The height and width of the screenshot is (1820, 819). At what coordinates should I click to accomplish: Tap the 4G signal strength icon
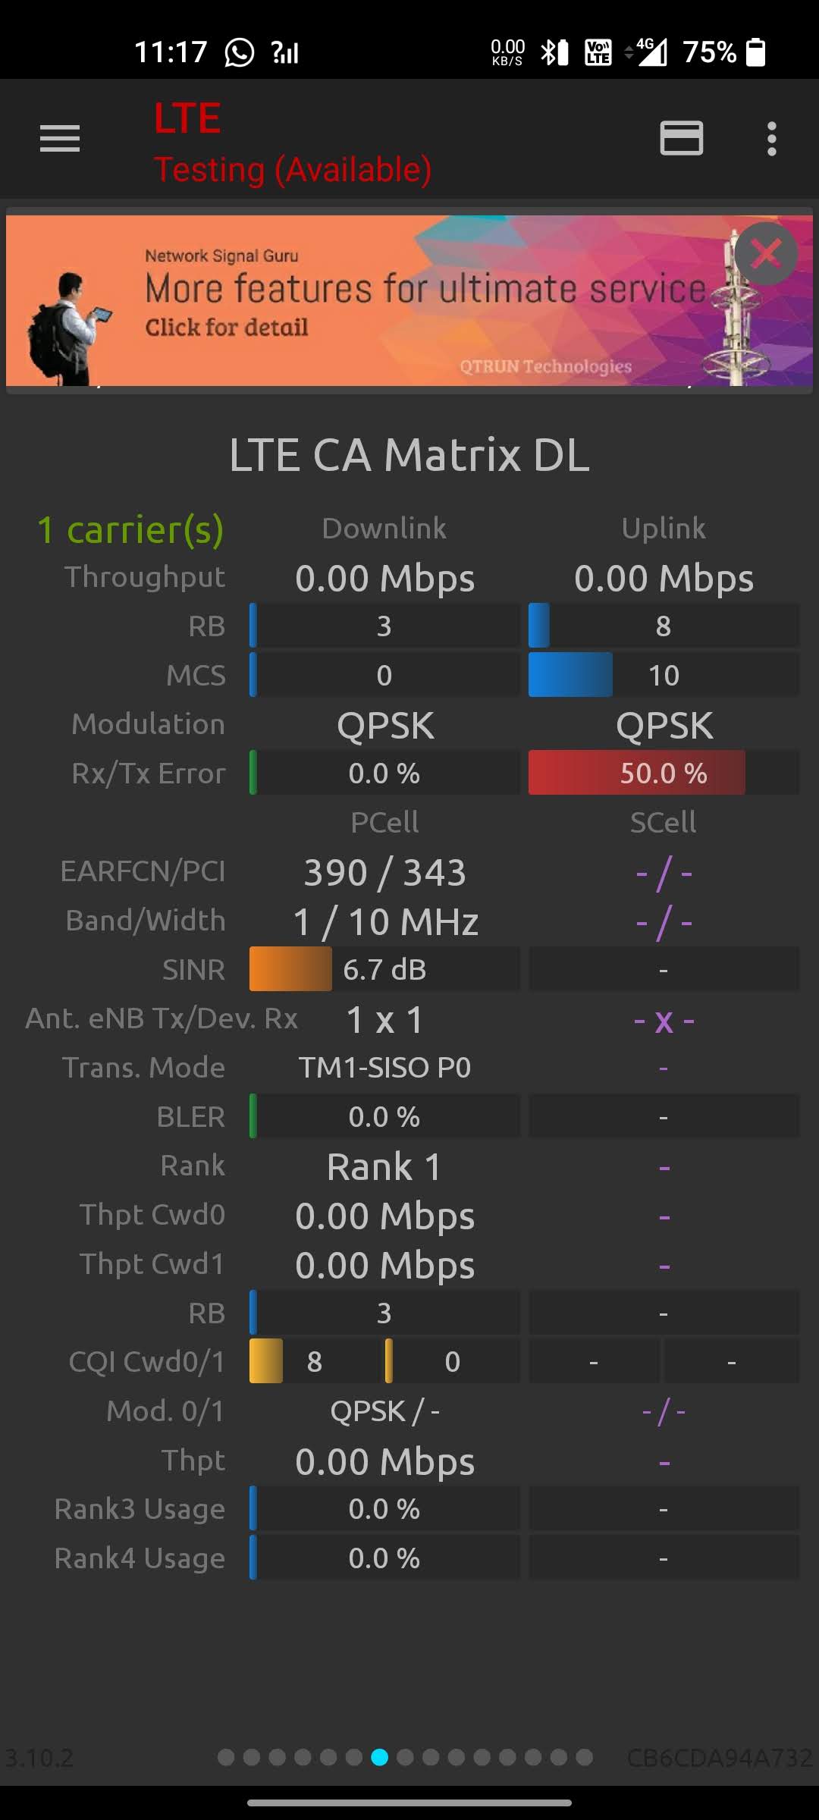(646, 52)
